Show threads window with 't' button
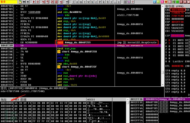This screenshot has height=123, width=190. [85, 2]
